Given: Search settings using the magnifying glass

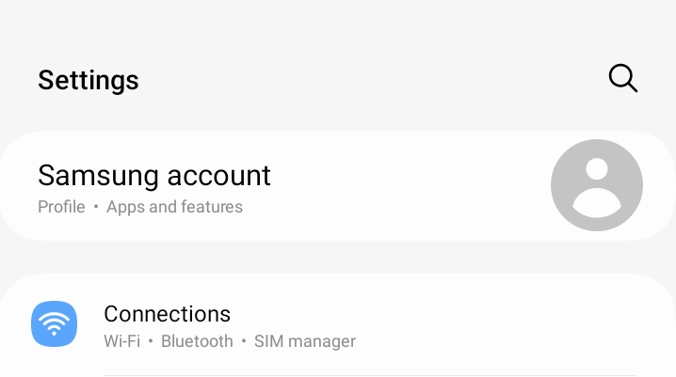Looking at the screenshot, I should [x=623, y=79].
